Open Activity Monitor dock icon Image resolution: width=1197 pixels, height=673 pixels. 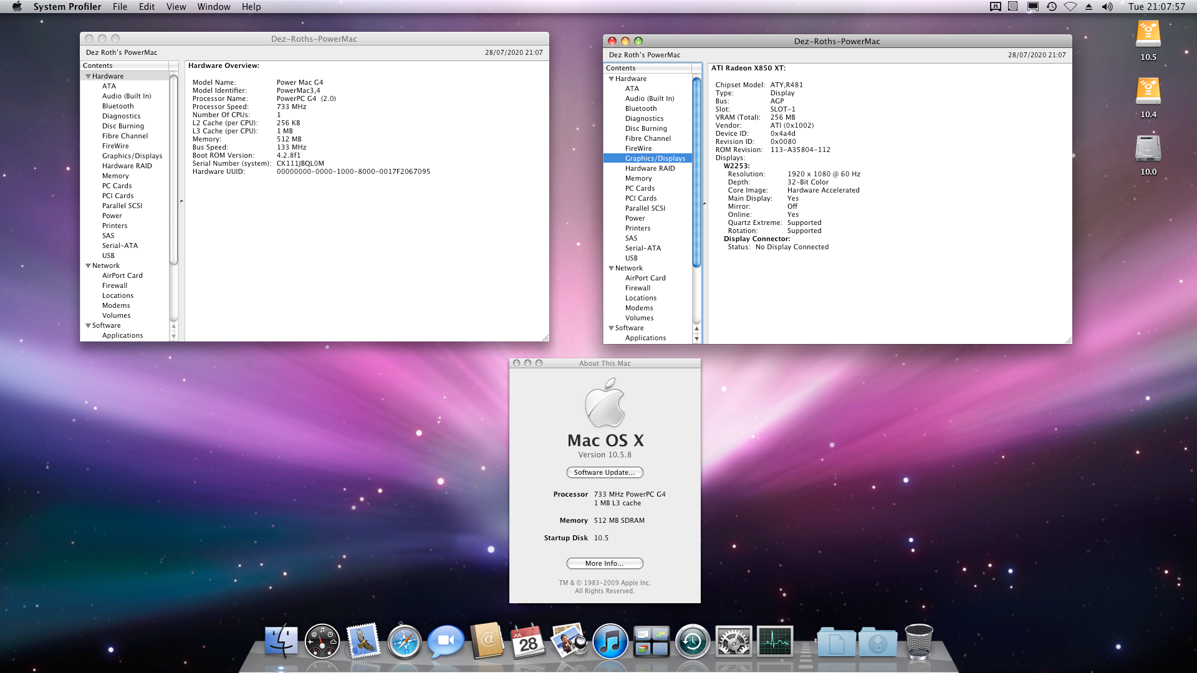(775, 642)
